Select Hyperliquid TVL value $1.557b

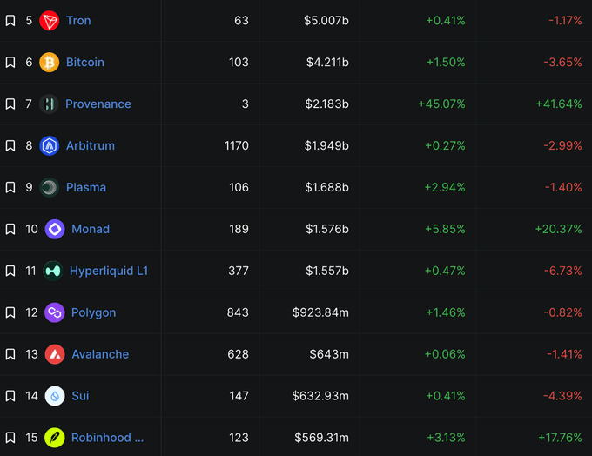[327, 271]
